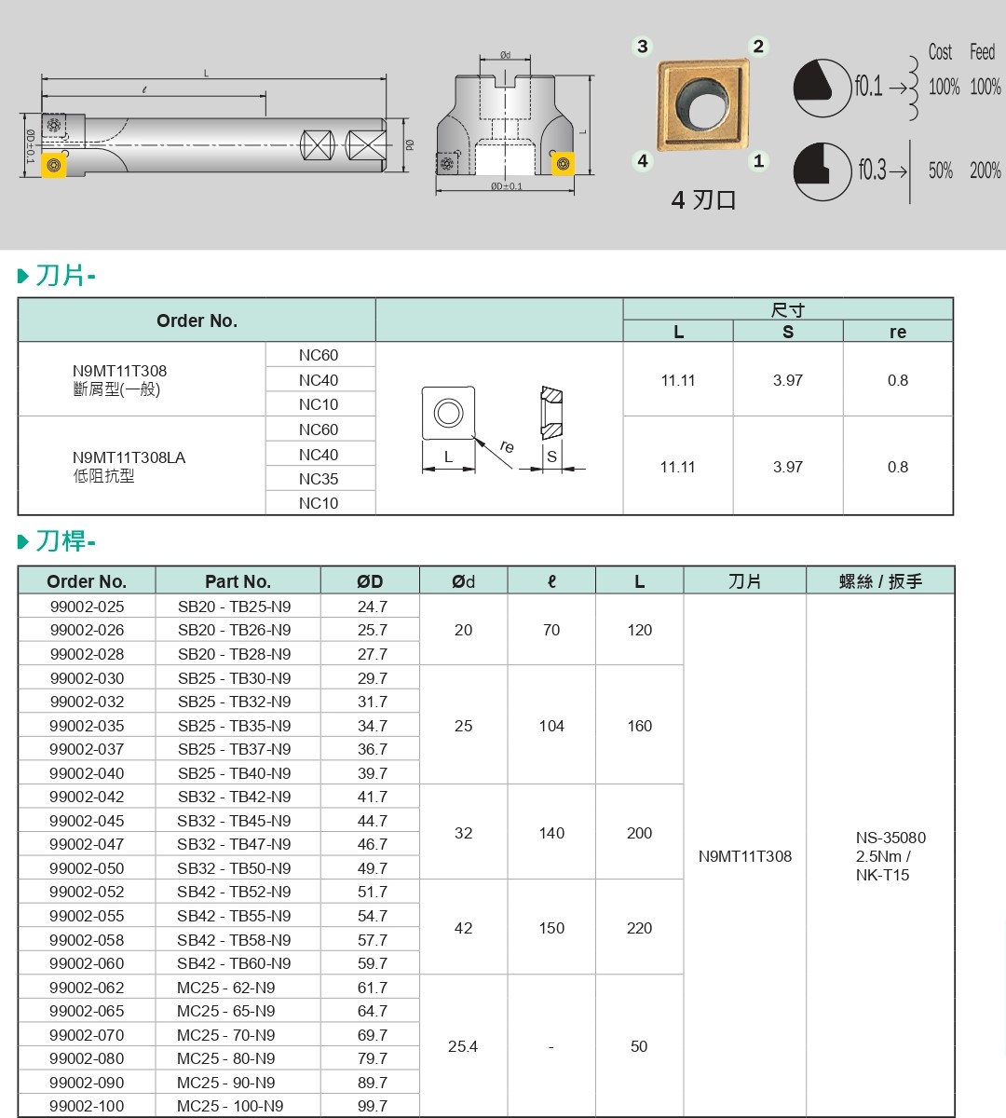Click the '11.11' value for N9MT11T308LA
1006x1118 pixels.
tap(677, 467)
